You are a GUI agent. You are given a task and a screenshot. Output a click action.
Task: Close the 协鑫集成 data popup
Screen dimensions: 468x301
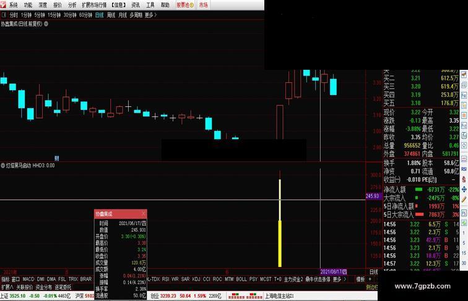(x=144, y=214)
